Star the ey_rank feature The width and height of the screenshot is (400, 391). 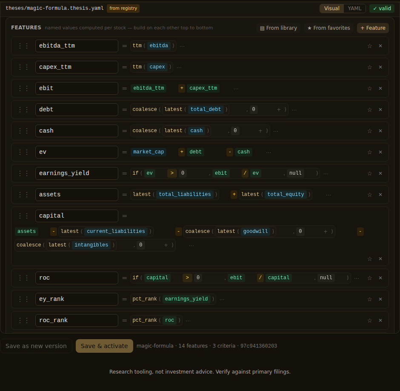click(x=369, y=299)
